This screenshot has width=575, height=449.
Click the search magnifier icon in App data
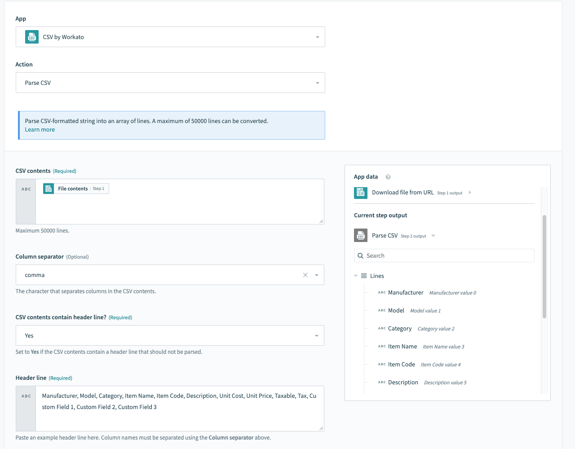coord(360,255)
